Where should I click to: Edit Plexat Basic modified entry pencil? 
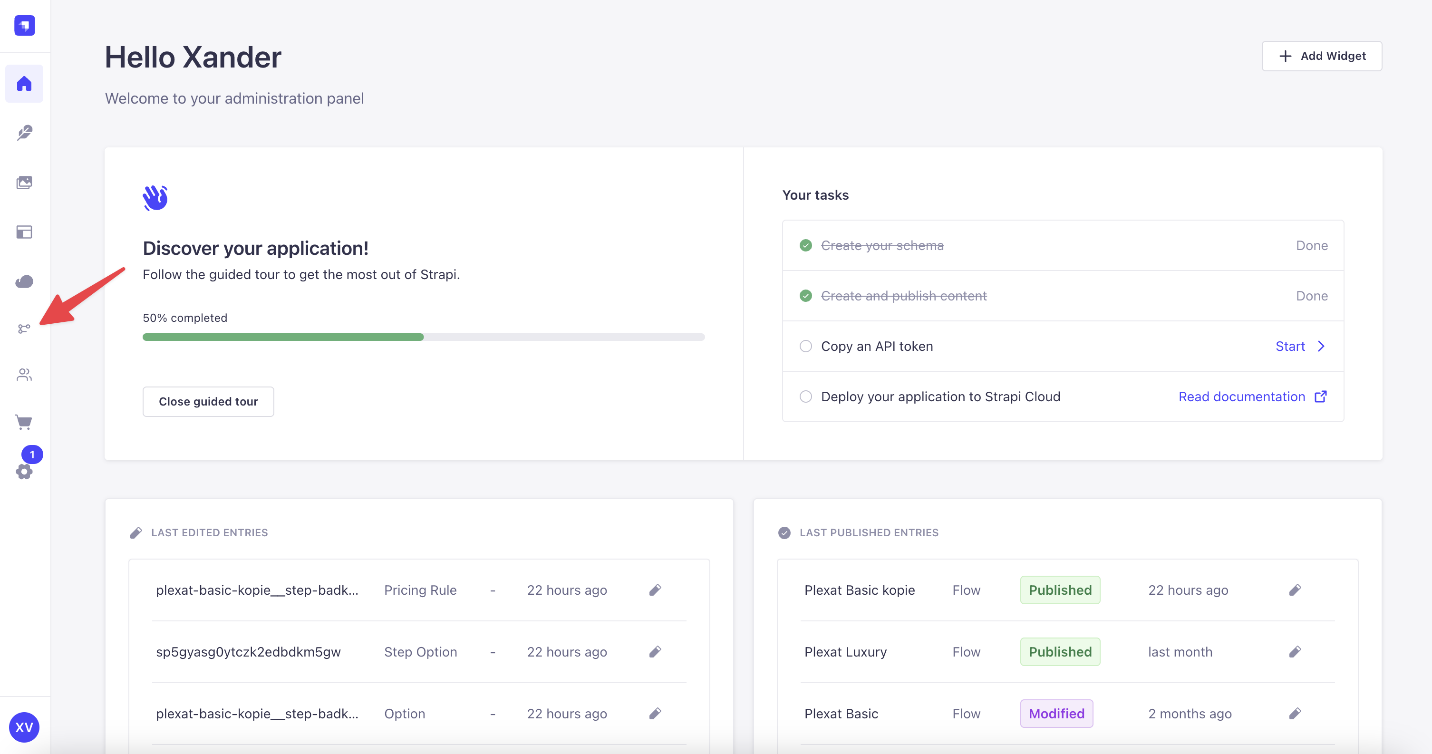click(1295, 714)
